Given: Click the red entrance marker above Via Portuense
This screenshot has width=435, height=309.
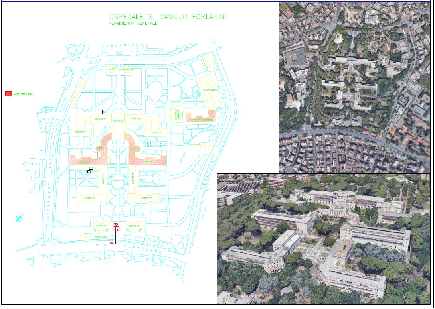Looking at the screenshot, I should pos(117,228).
